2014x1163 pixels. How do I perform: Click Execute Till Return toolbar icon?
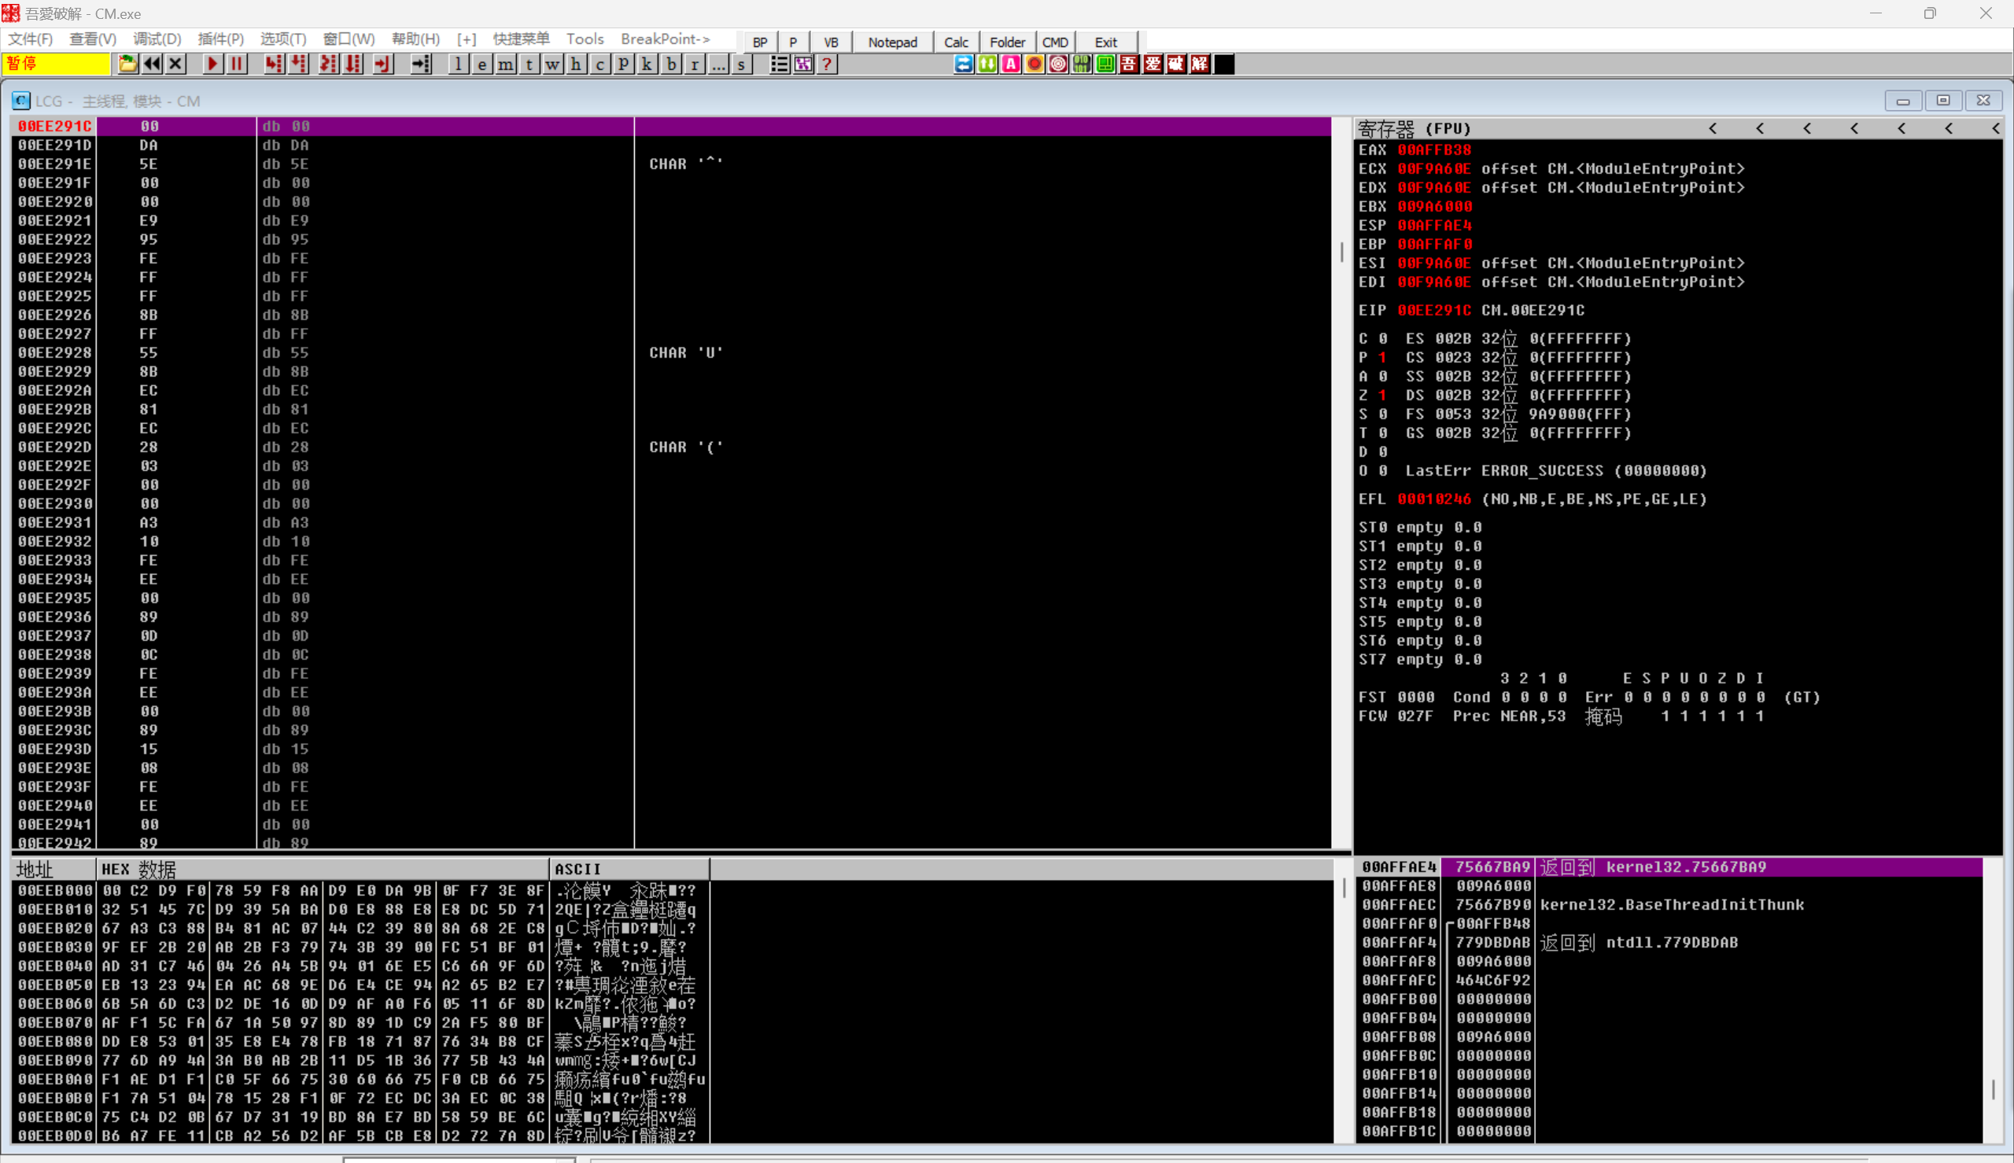coord(383,64)
